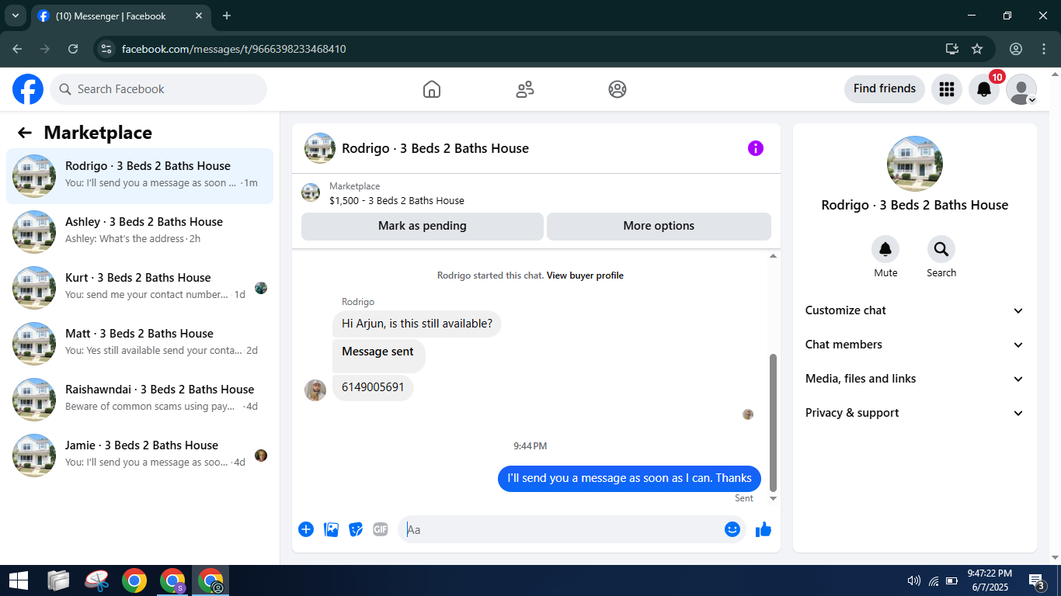
Task: Expand Chat members section
Action: click(x=914, y=345)
